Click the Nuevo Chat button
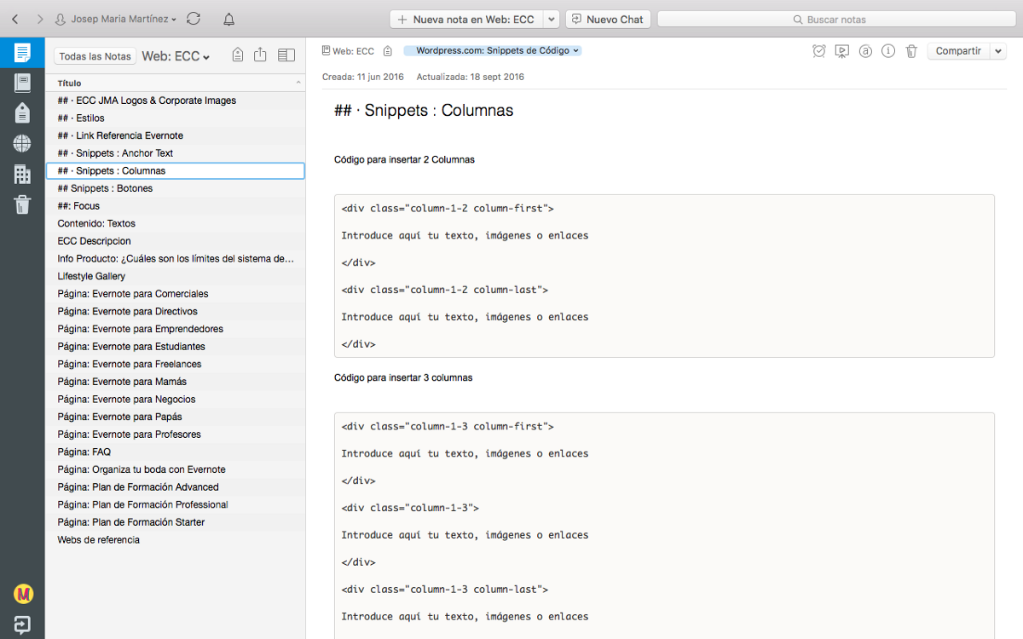The width and height of the screenshot is (1023, 639). point(608,19)
